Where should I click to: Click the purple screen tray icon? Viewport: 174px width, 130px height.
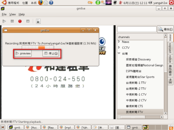click(x=108, y=3)
